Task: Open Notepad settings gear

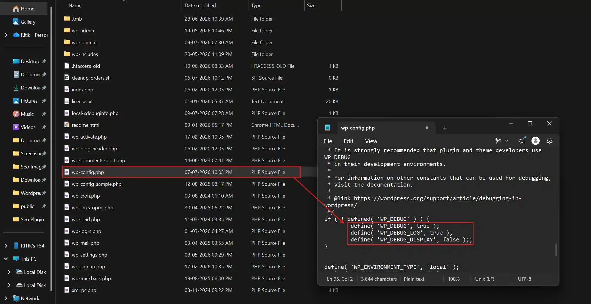Action: pyautogui.click(x=550, y=141)
